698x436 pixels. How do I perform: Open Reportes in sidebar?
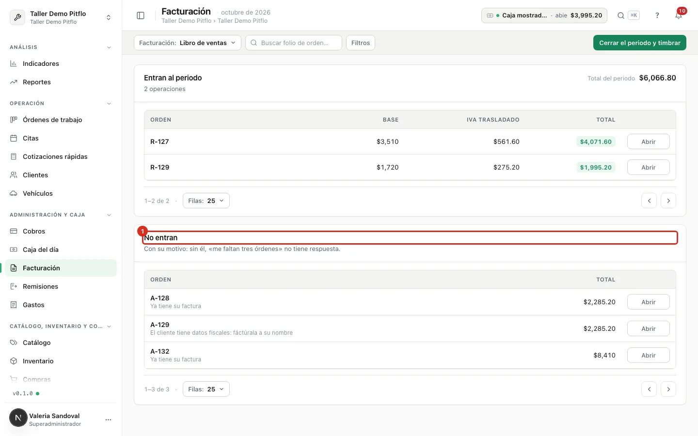pos(61,82)
